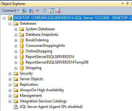This screenshot has height=111, width=132.
Task: Click the Connect Object Explorer icon
Action: point(24,10)
